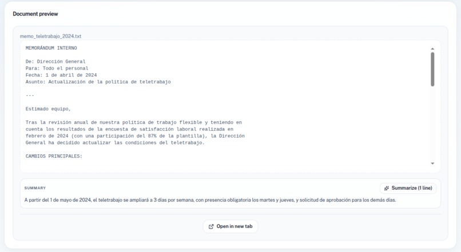Click scroll down arrow in document preview
The width and height of the screenshot is (461, 252).
pos(432,163)
